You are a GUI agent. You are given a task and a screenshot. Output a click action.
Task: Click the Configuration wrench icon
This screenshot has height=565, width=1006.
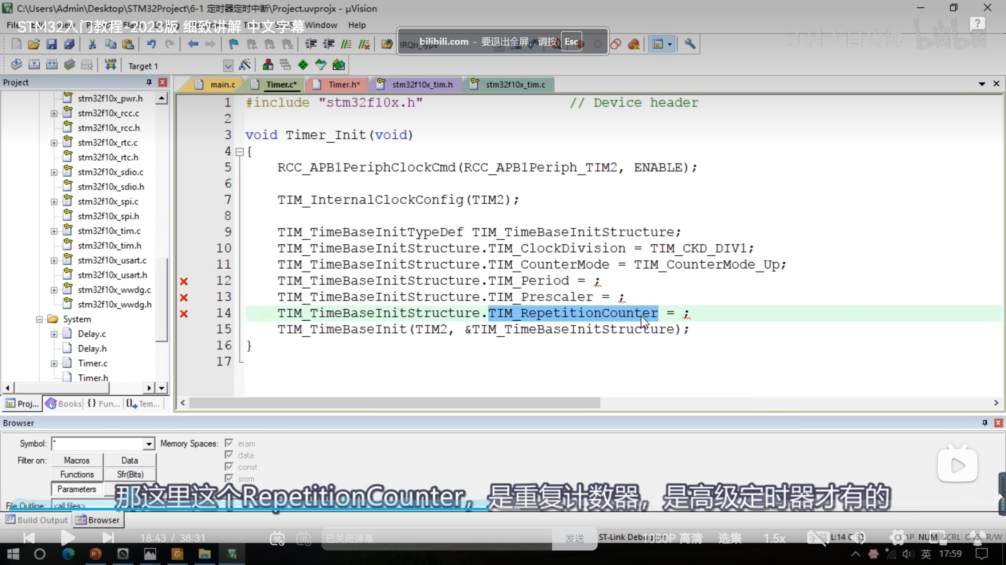tap(690, 44)
